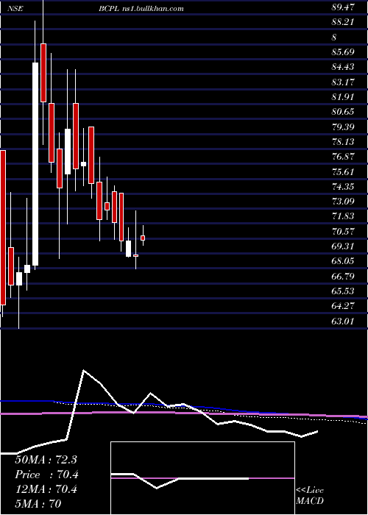Click the NSE exchange label
Screen dimensions: 368x515
coord(15,9)
